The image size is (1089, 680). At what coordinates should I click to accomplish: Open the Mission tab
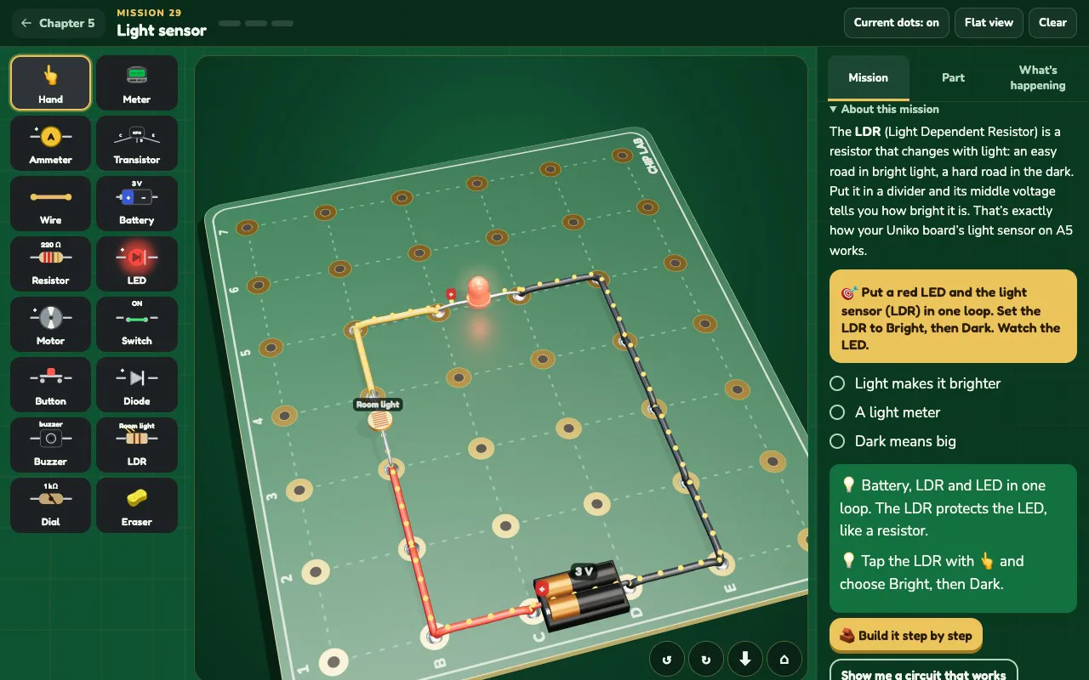[869, 77]
